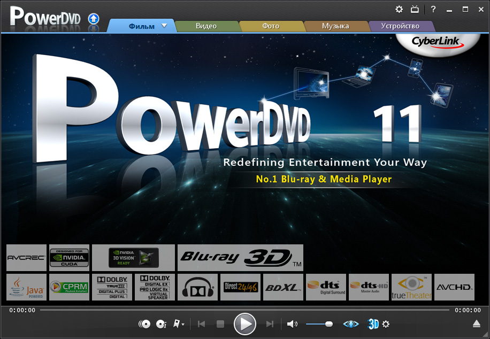490x339 pixels.
Task: Open the Музыка tab
Action: pos(335,26)
